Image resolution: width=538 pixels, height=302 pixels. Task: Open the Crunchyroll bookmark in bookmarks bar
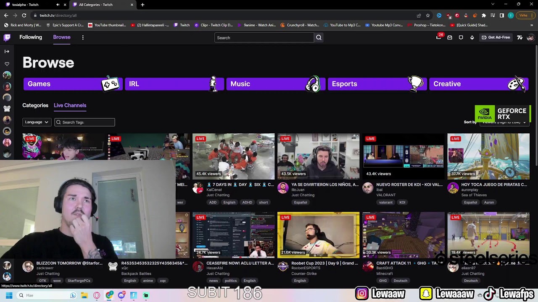pyautogui.click(x=300, y=25)
